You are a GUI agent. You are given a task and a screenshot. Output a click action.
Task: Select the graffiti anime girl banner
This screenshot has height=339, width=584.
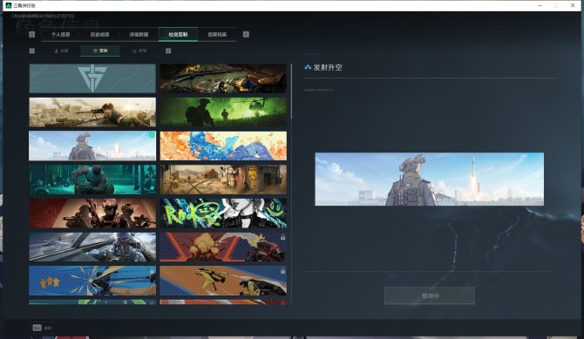(223, 214)
